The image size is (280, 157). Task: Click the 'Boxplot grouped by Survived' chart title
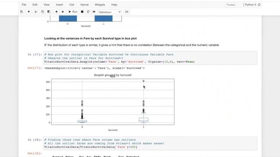pos(113,75)
